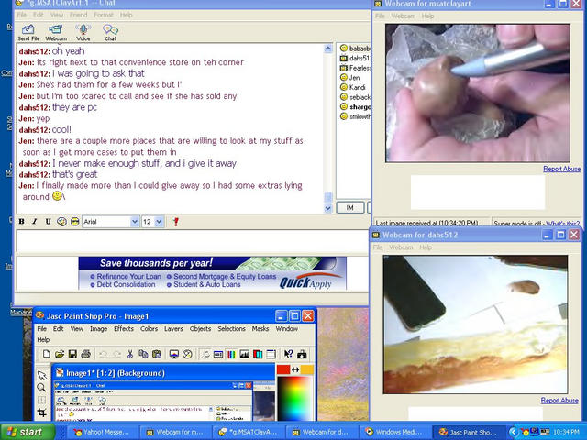
Task: Toggle italic text formatting in chat
Action: pyautogui.click(x=35, y=222)
